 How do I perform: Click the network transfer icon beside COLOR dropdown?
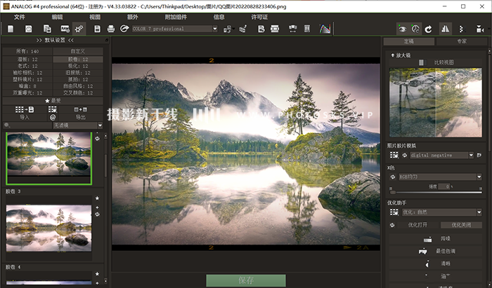[x=228, y=29]
